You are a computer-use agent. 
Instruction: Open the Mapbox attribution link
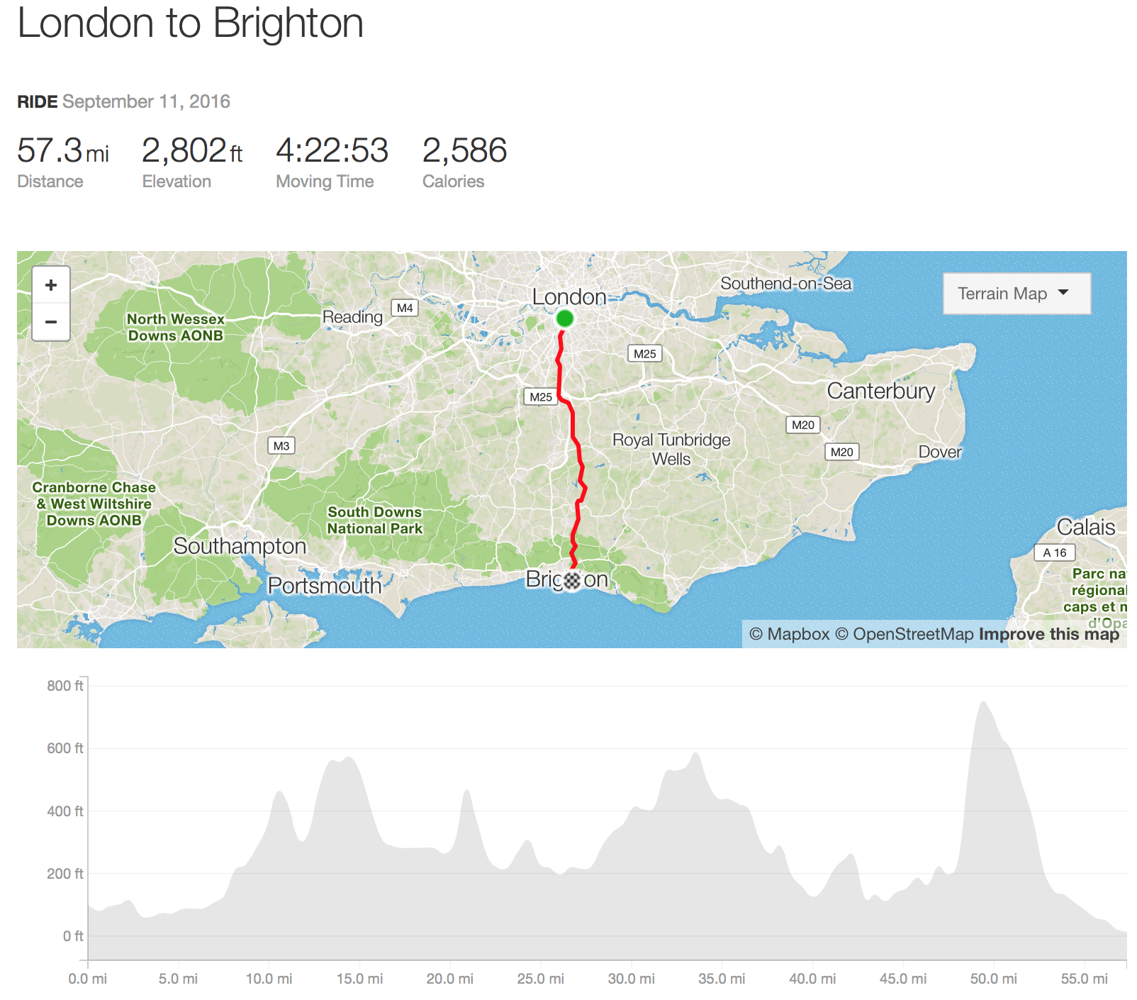tap(789, 634)
